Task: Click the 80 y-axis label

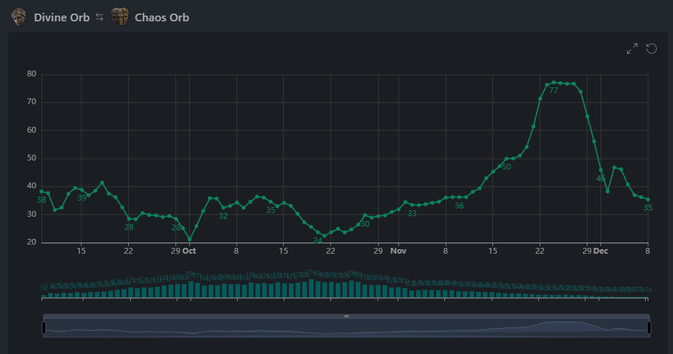Action: point(31,74)
